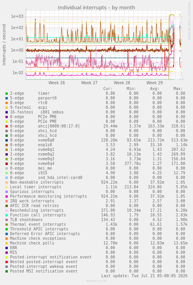
Task: Click the Posted-interrupt notification event label
Action: coord(51,257)
